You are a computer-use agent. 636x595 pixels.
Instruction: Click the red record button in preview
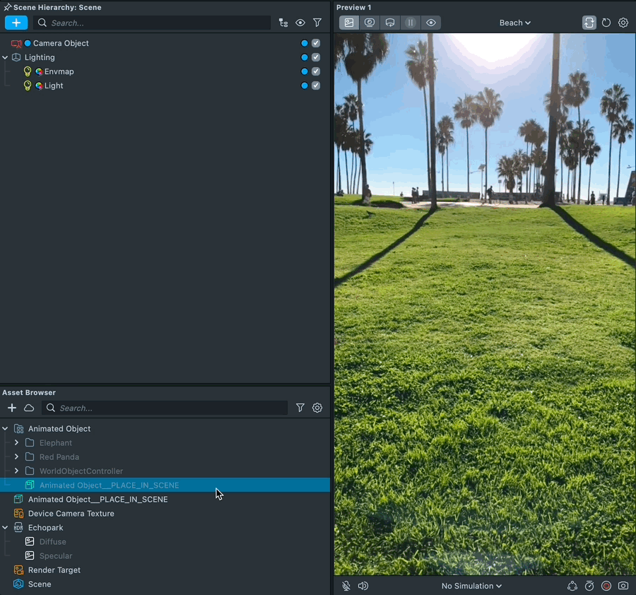(x=606, y=586)
